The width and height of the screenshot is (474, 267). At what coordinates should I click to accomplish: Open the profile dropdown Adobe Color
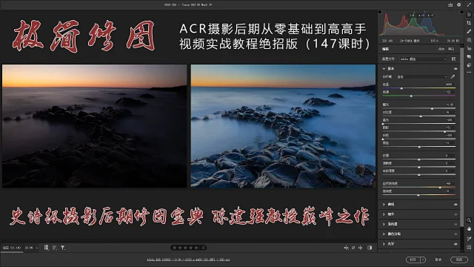[x=423, y=59]
